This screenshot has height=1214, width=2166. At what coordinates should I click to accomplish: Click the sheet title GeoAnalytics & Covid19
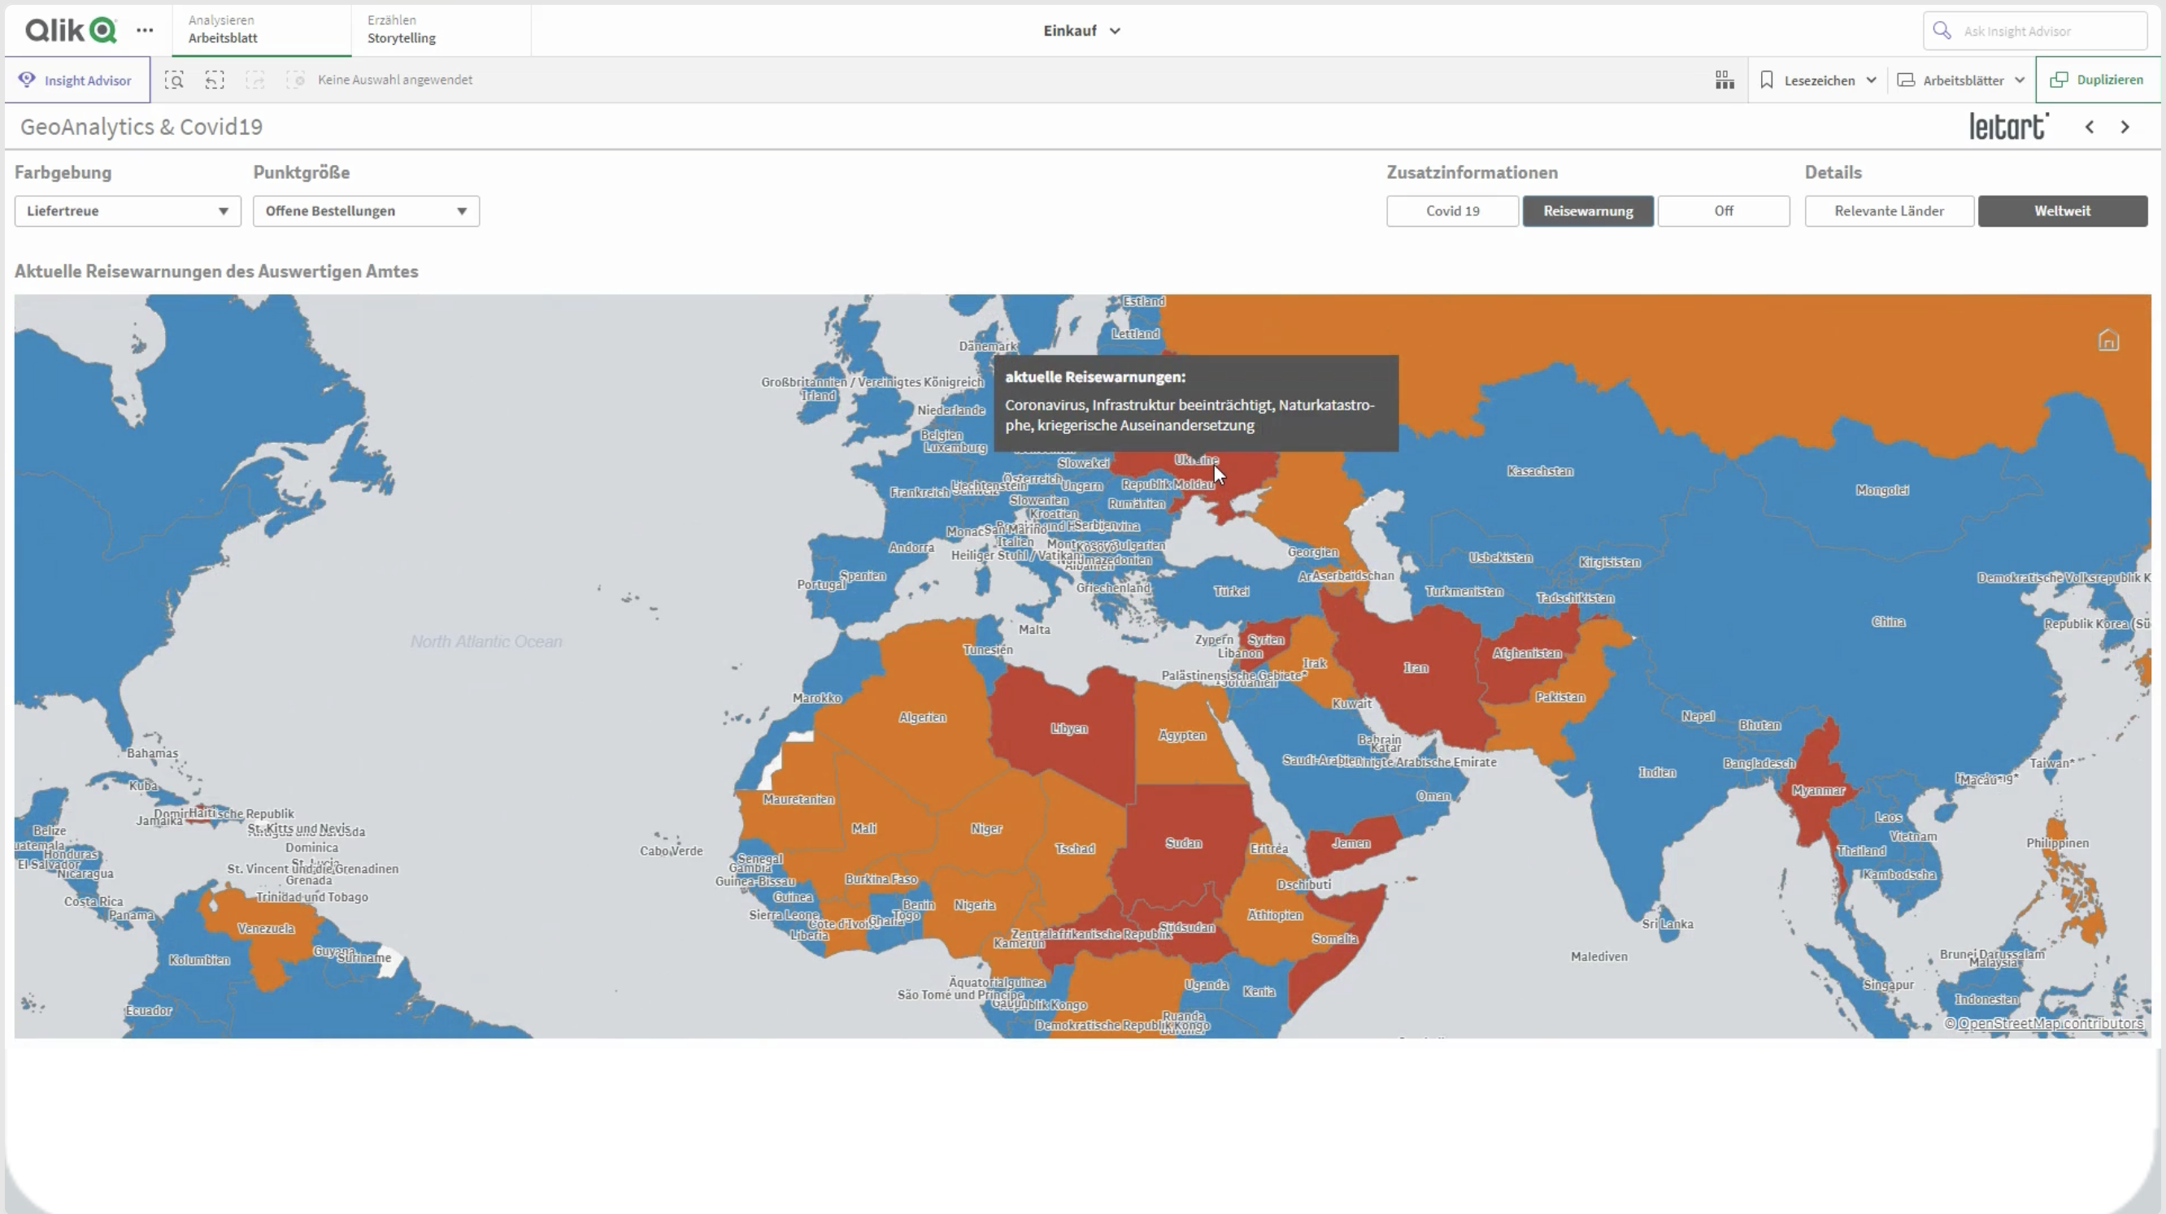pos(141,127)
